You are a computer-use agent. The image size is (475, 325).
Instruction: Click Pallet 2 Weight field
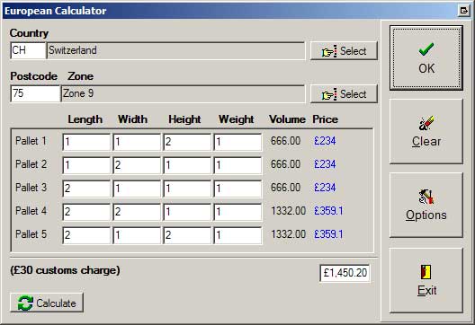pos(237,165)
